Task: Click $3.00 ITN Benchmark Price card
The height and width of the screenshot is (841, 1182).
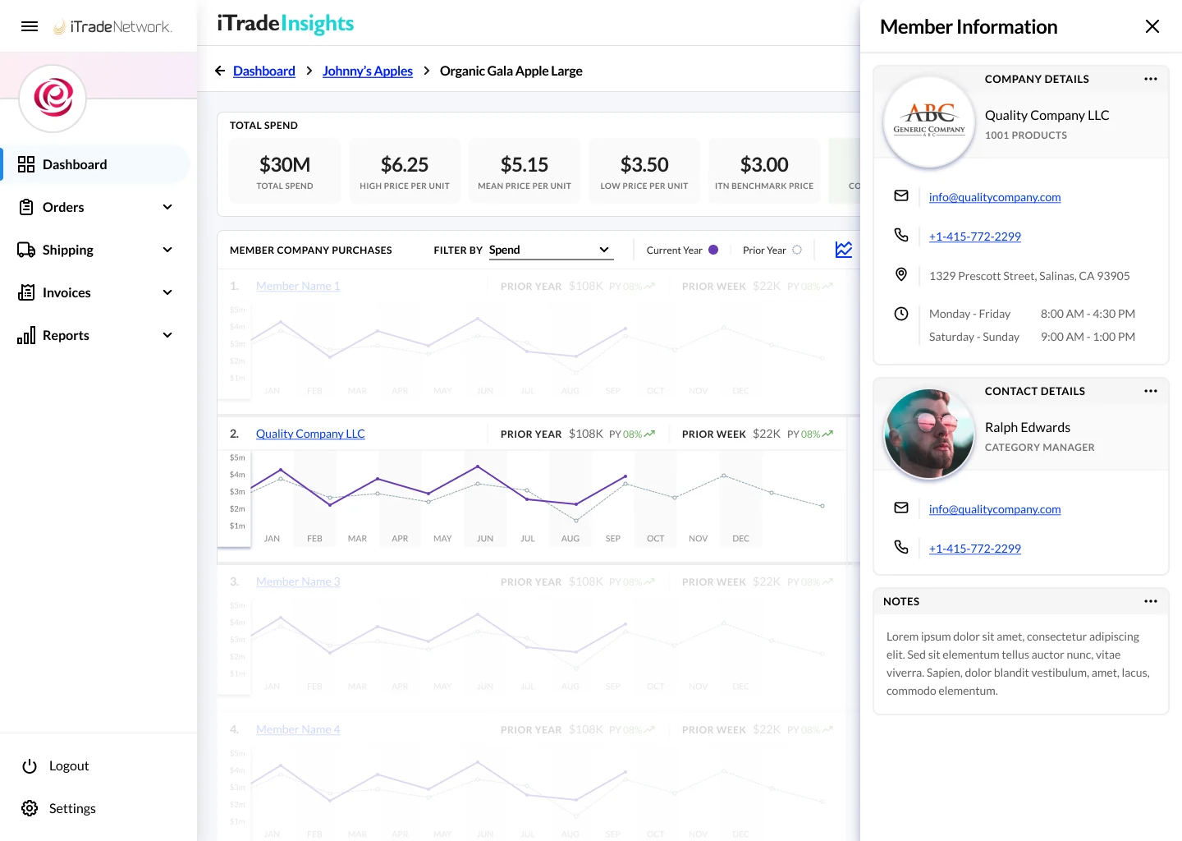Action: (764, 171)
